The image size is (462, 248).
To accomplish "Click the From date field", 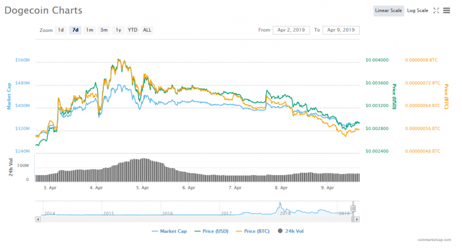I will click(x=291, y=29).
